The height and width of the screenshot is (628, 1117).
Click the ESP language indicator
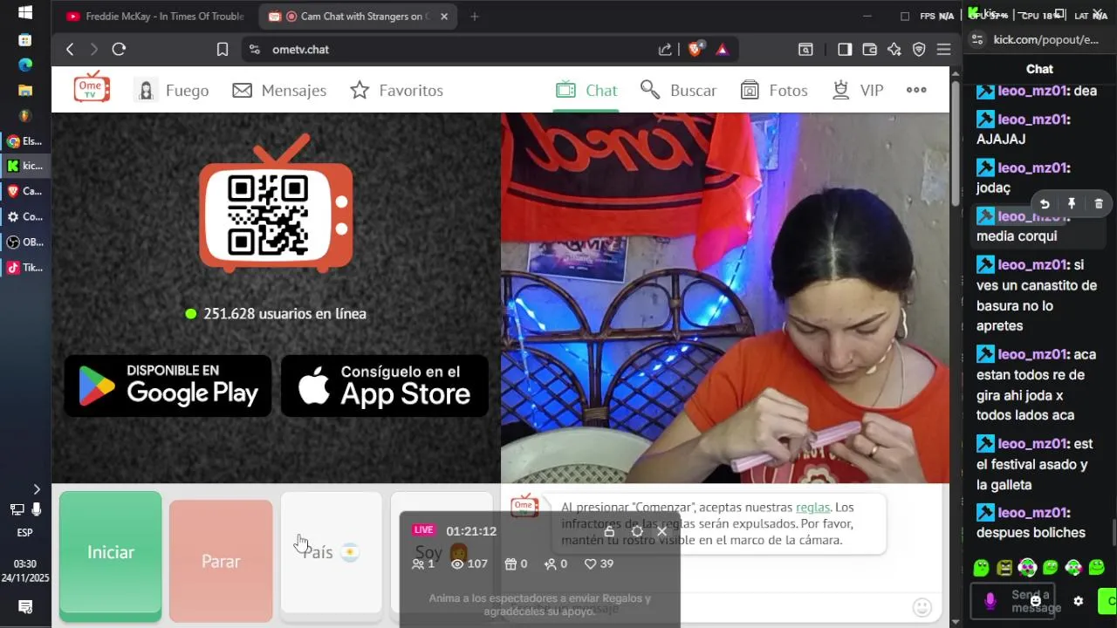pos(25,533)
